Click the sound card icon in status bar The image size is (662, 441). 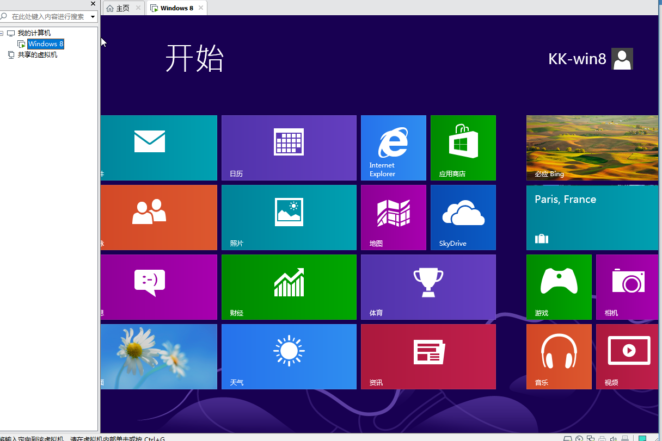click(614, 438)
